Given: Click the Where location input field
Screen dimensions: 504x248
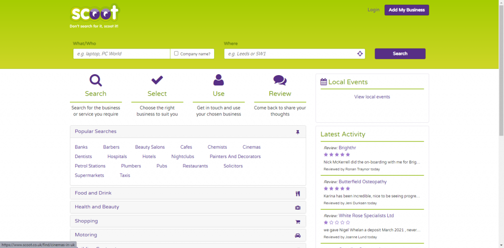Looking at the screenshot, I should click(x=289, y=54).
